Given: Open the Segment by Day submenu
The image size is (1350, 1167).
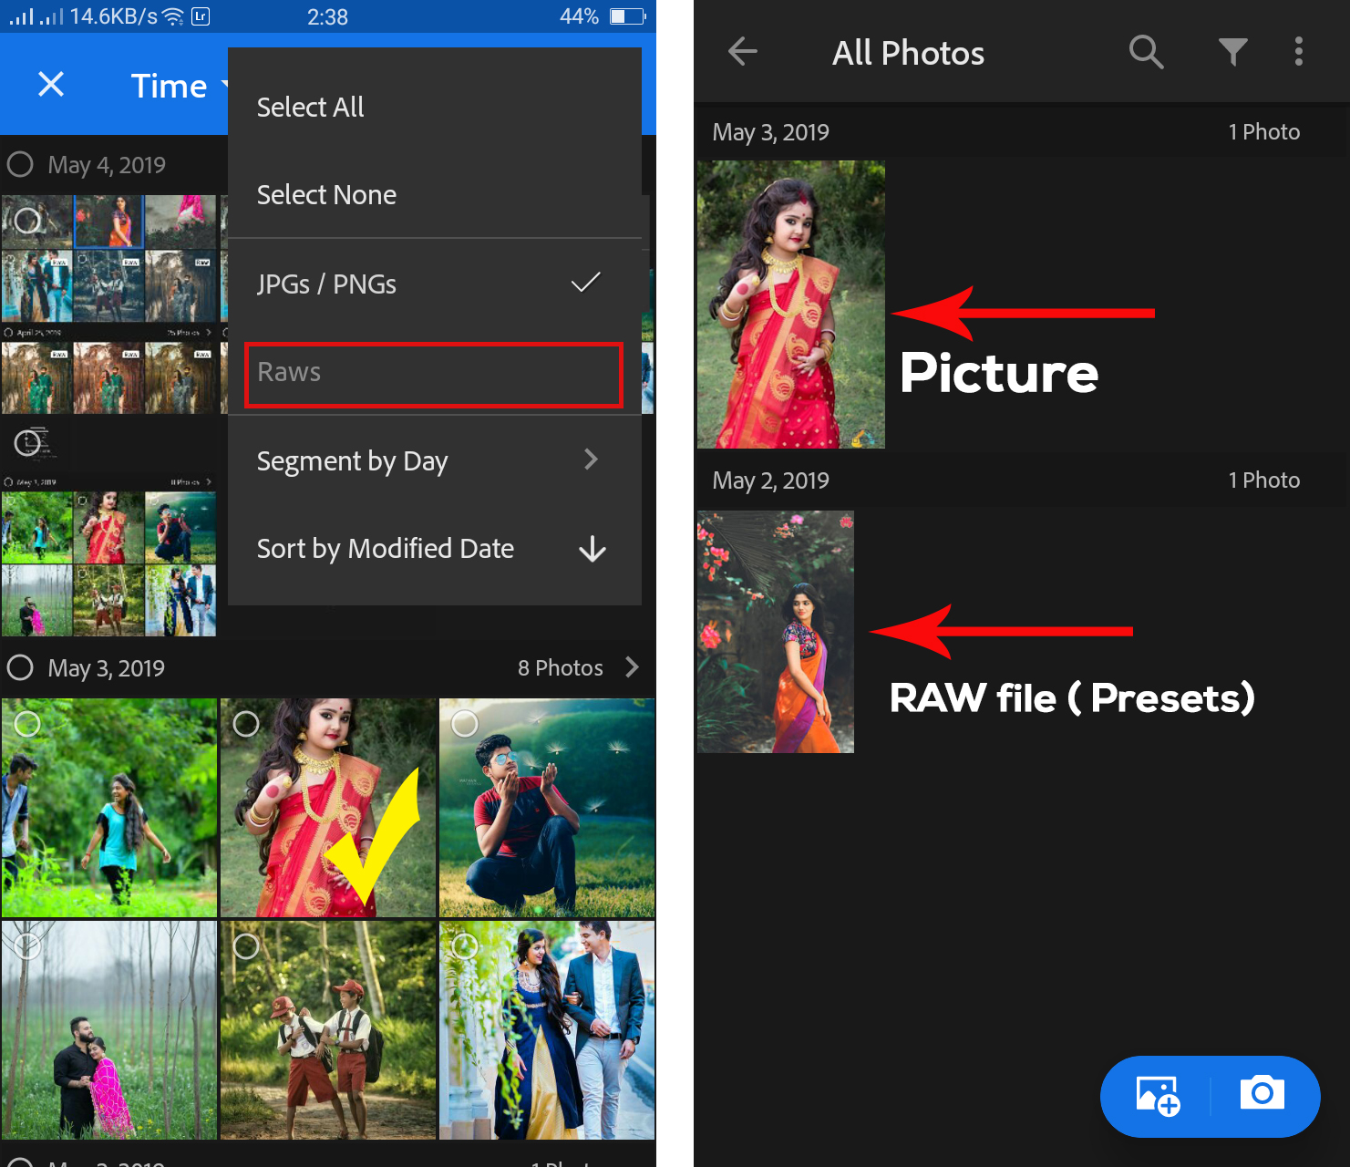Looking at the screenshot, I should pos(435,460).
